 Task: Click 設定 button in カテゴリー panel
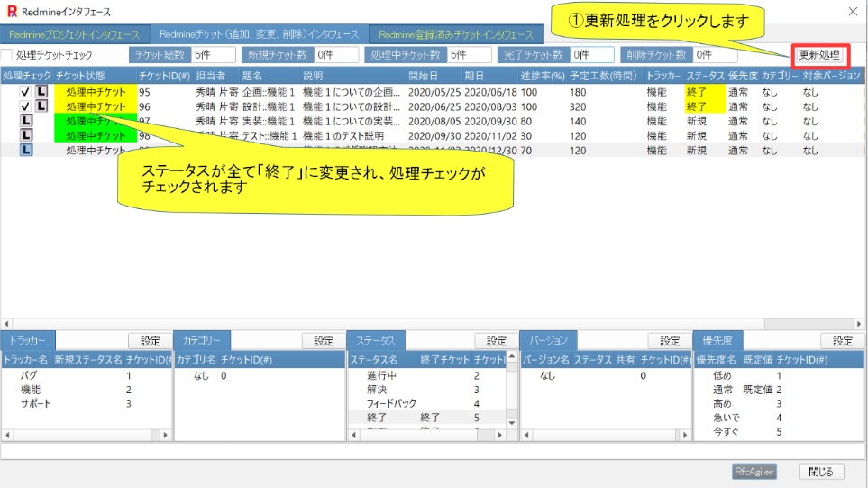pos(324,341)
